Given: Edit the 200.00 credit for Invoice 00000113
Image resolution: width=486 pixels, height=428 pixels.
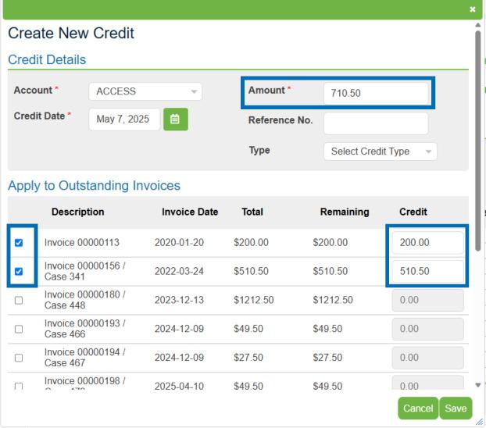Looking at the screenshot, I should tap(427, 243).
